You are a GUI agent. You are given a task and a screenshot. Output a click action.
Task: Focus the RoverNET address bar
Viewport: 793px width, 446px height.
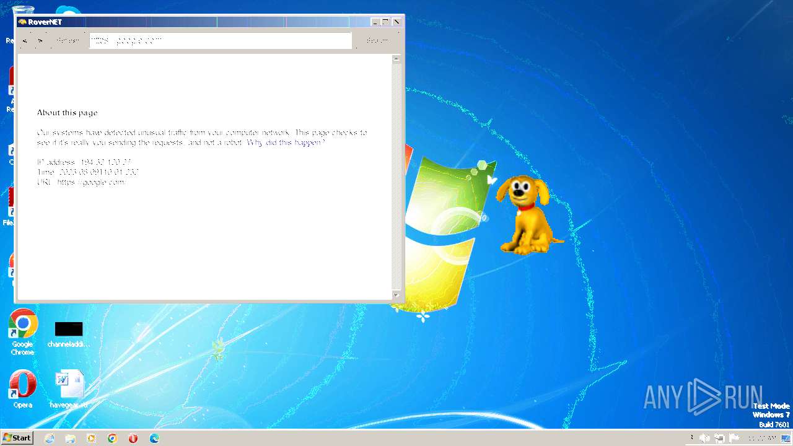pyautogui.click(x=221, y=41)
